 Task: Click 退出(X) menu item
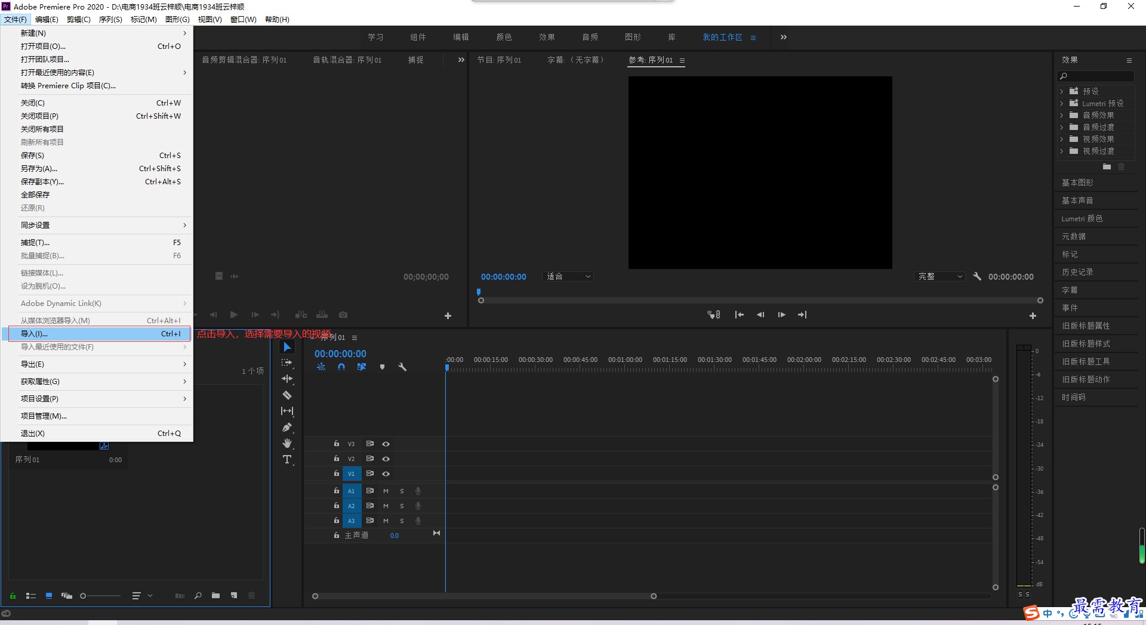click(x=97, y=433)
